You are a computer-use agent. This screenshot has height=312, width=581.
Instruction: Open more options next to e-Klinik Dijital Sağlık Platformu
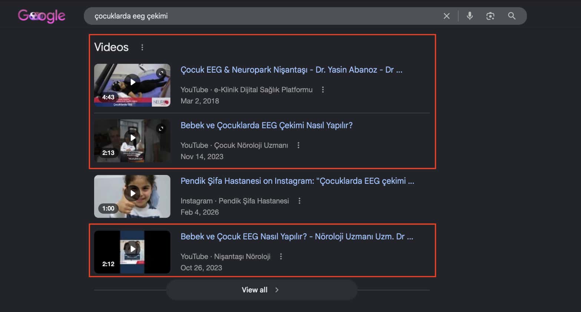(x=323, y=90)
